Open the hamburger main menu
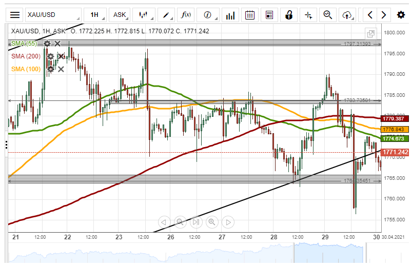The width and height of the screenshot is (411, 268). point(15,15)
